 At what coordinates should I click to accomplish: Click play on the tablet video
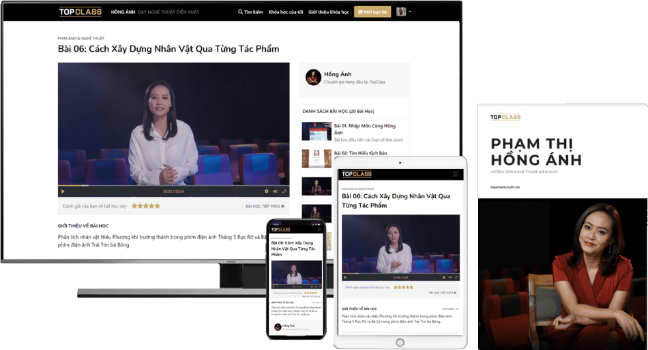click(346, 277)
